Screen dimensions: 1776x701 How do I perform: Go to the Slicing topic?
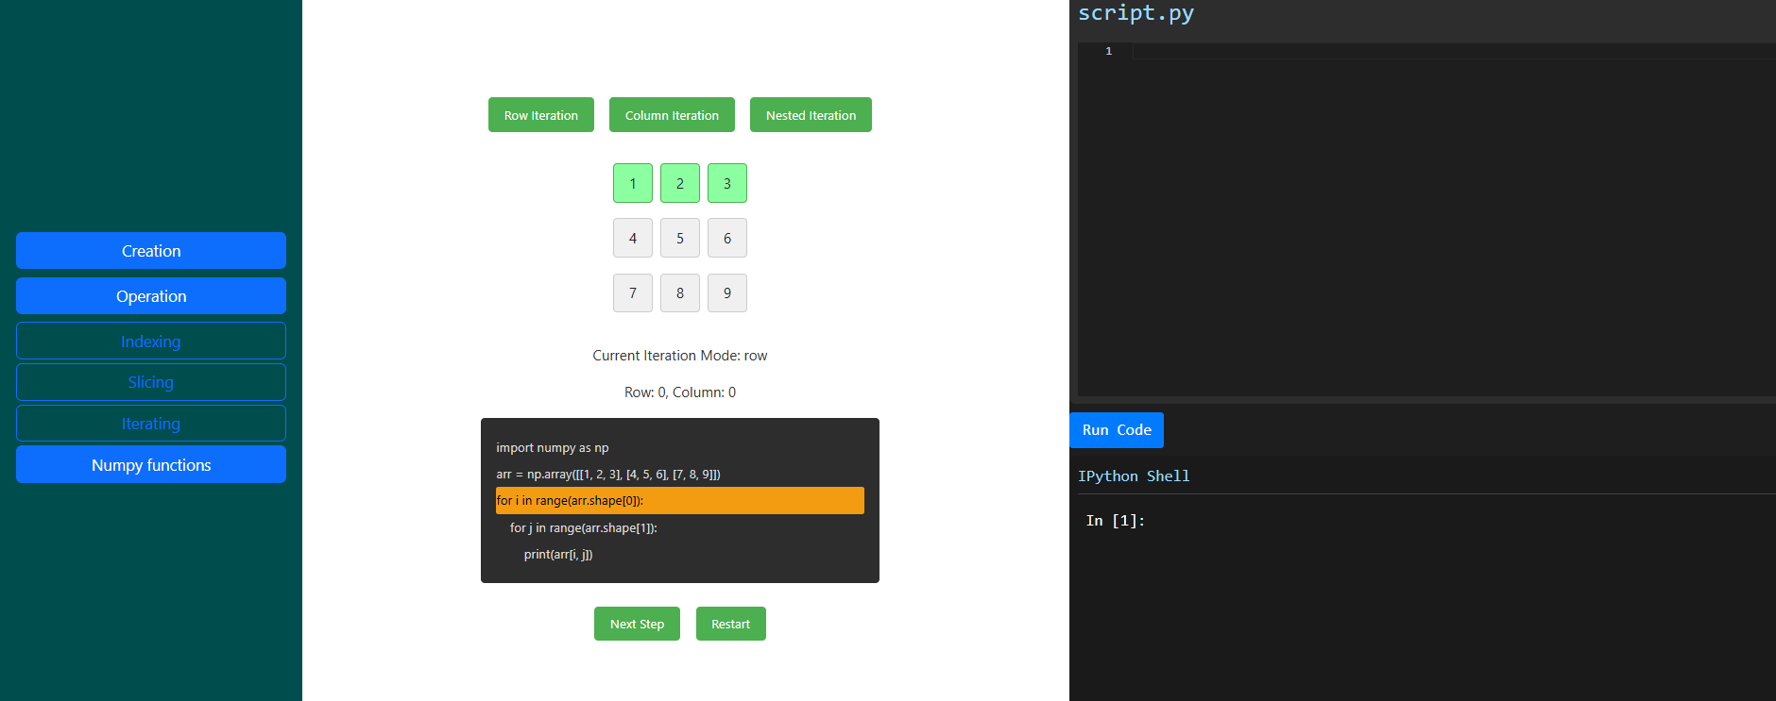[151, 382]
